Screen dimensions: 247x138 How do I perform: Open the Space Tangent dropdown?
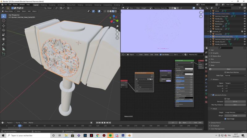click(x=235, y=83)
